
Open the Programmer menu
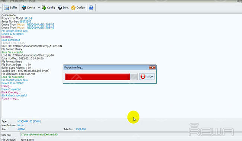pos(18,1)
